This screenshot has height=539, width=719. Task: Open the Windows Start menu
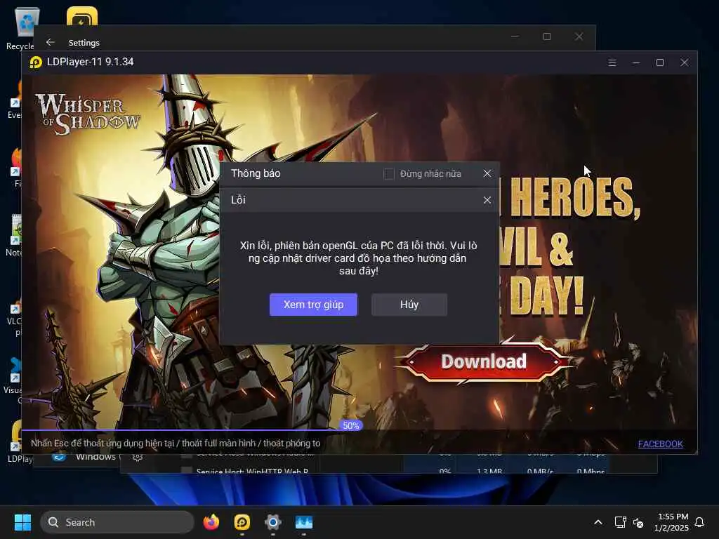coord(22,522)
